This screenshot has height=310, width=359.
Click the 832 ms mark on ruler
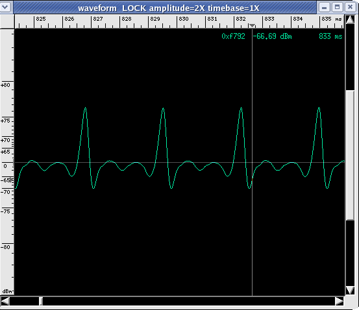click(x=241, y=19)
